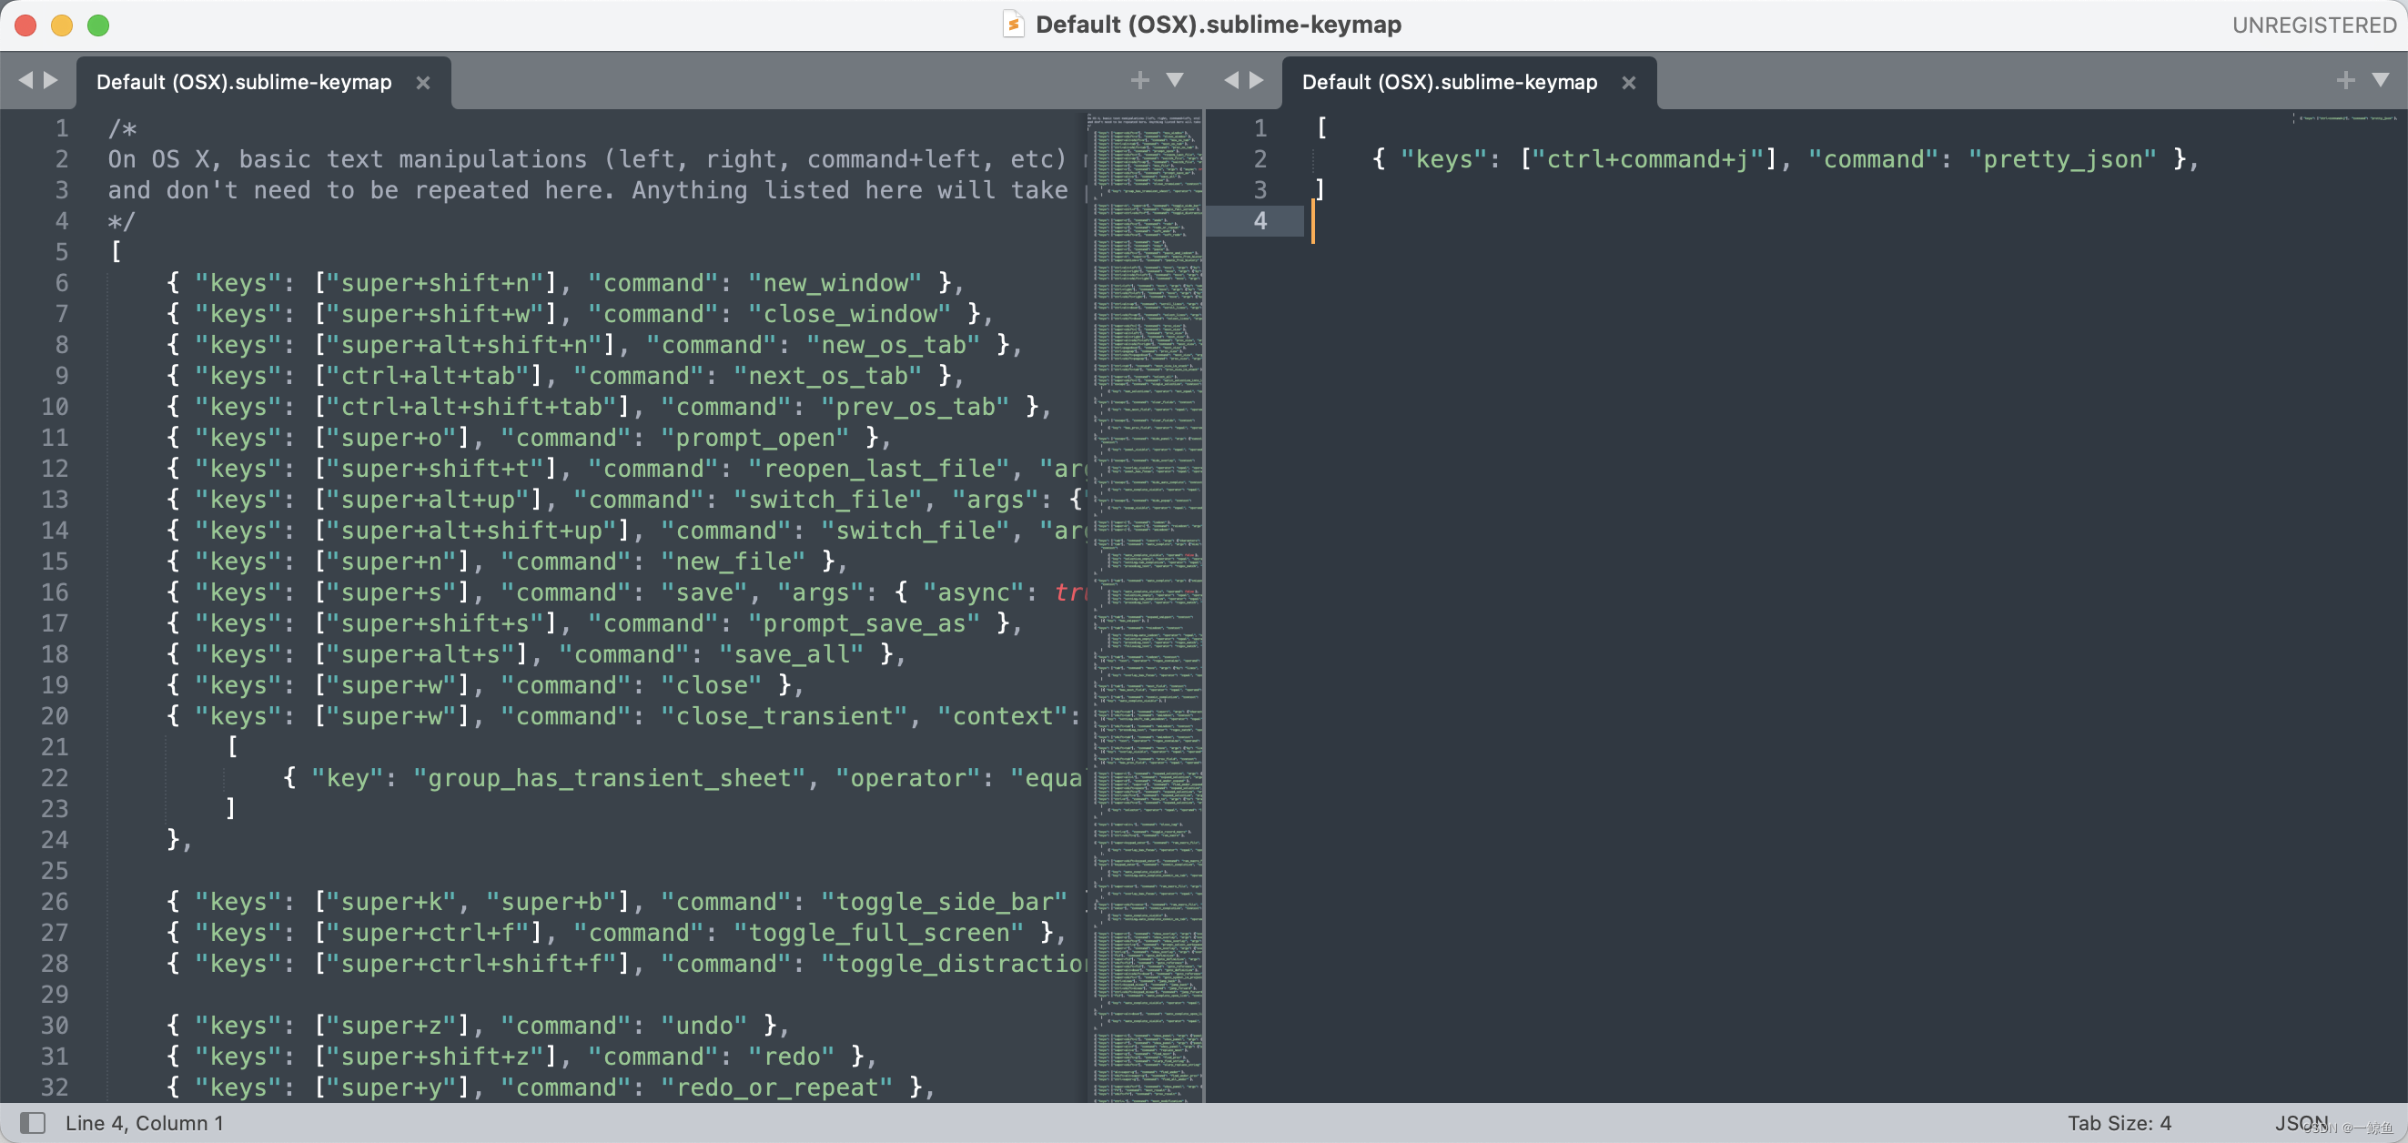Click the file icon in the title bar
This screenshot has width=2408, height=1143.
click(1013, 25)
